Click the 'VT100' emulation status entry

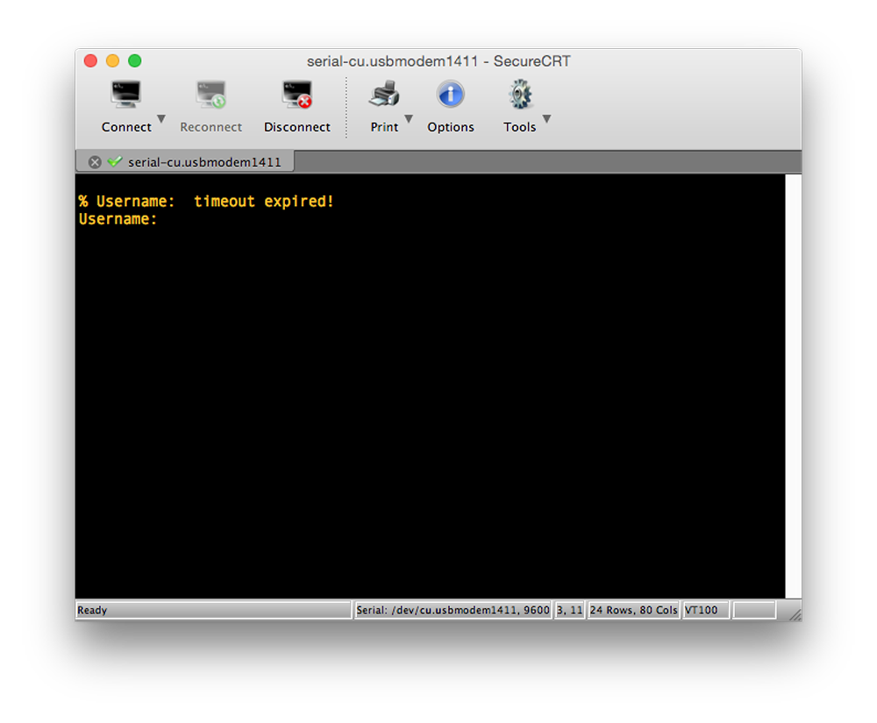pos(705,610)
